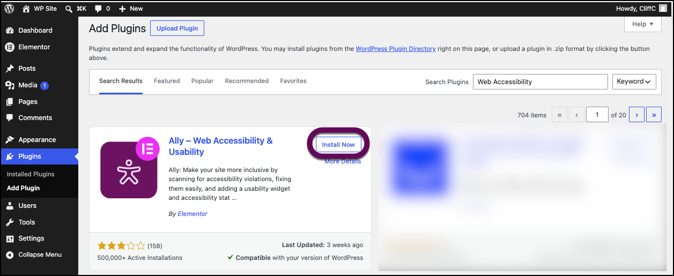This screenshot has height=276, width=674.
Task: Go to WP Site home
Action: [39, 9]
